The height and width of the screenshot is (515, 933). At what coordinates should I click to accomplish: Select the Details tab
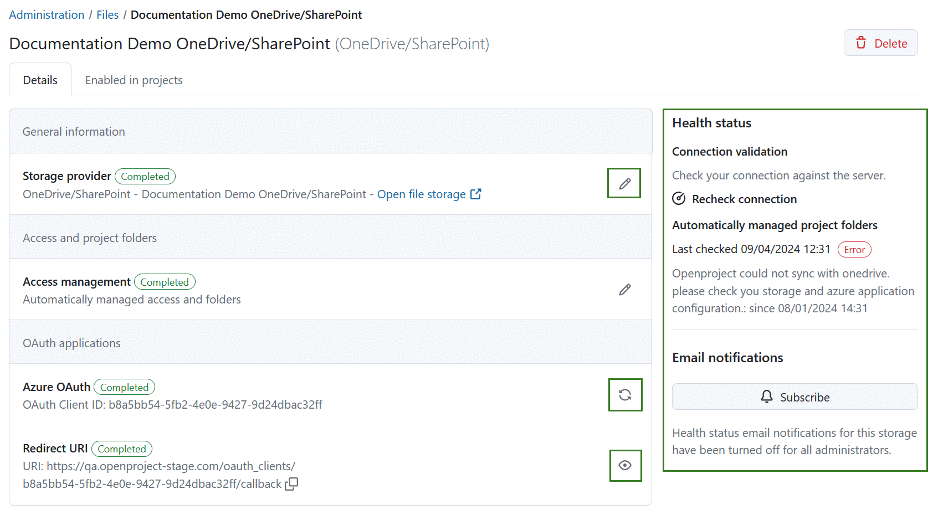pyautogui.click(x=40, y=80)
